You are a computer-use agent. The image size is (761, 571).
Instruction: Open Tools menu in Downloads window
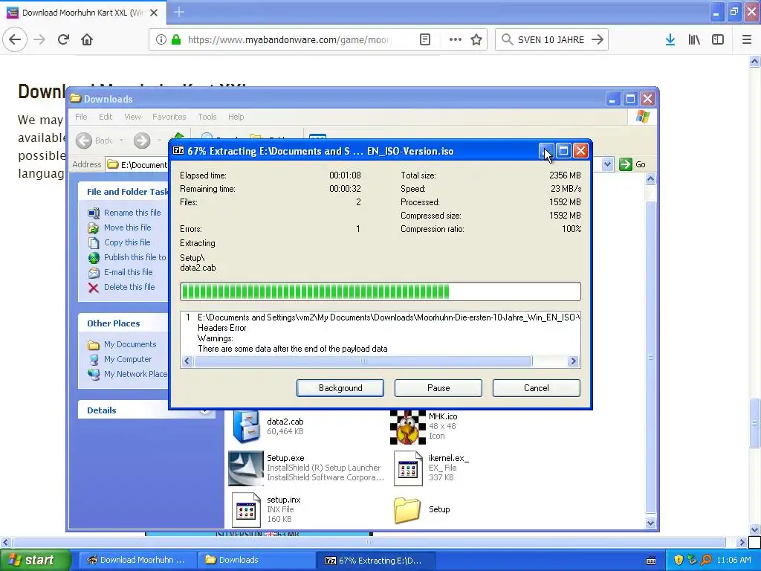click(x=207, y=117)
